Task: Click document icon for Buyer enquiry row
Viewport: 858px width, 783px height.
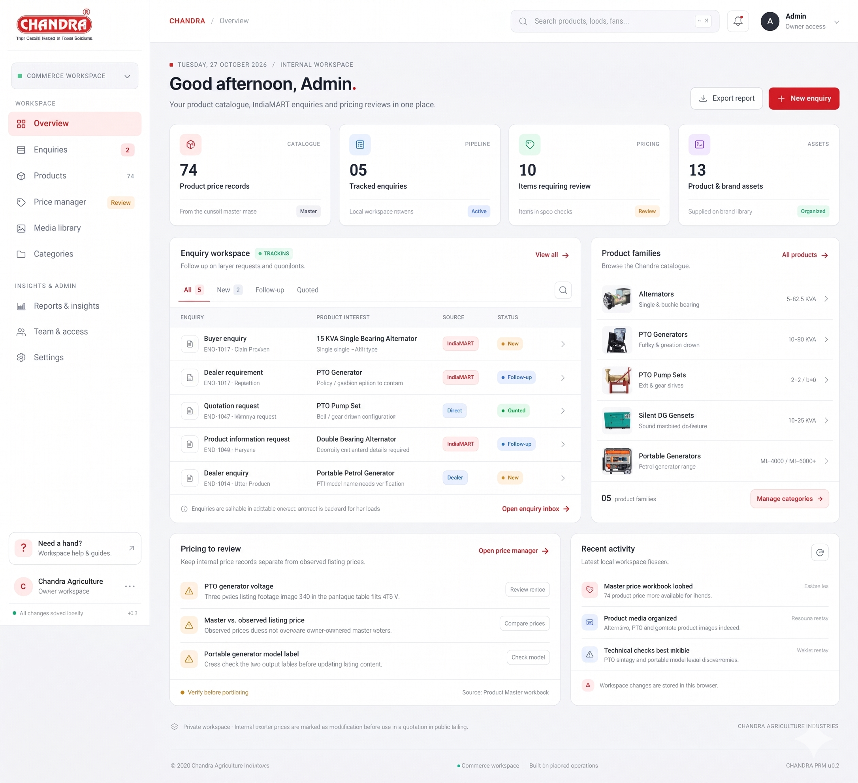Action: pyautogui.click(x=190, y=344)
